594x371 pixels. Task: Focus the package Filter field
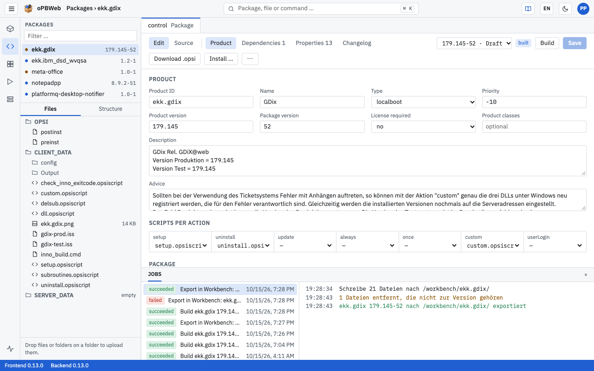coord(80,36)
